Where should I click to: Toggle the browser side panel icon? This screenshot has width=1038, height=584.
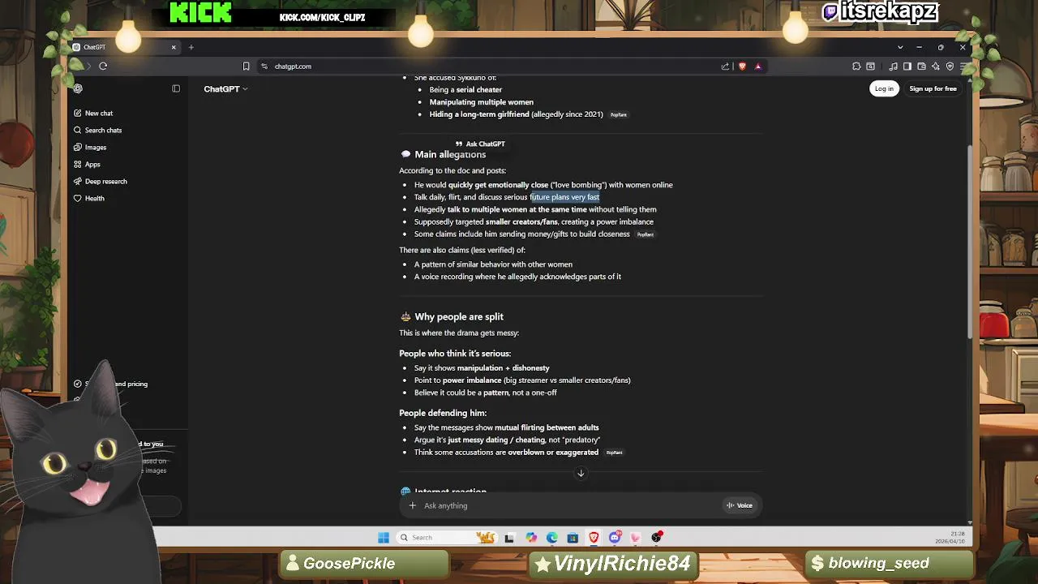907,67
